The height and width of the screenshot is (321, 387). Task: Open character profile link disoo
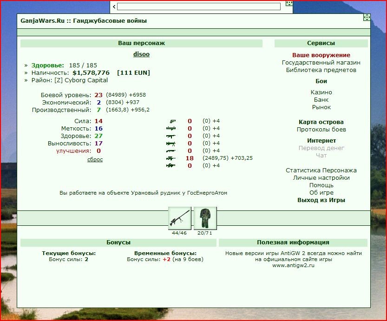141,54
